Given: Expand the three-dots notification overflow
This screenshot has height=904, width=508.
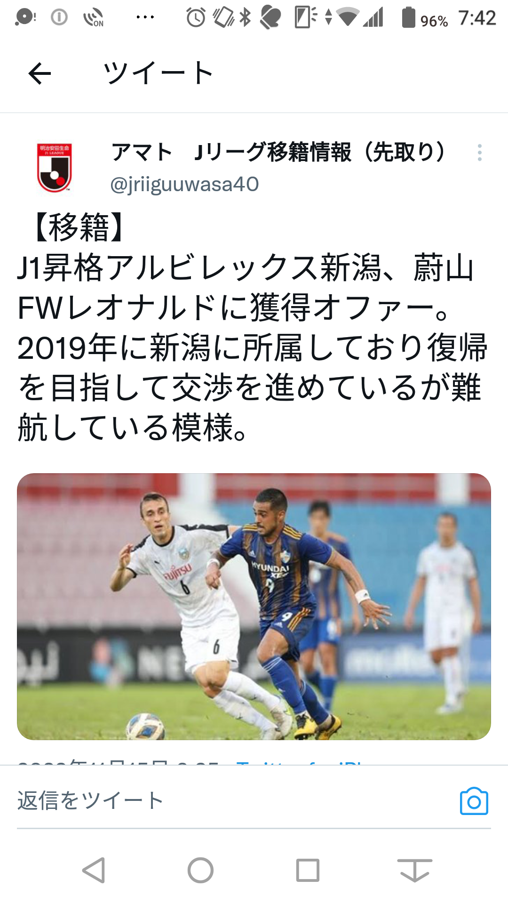Looking at the screenshot, I should [x=145, y=17].
